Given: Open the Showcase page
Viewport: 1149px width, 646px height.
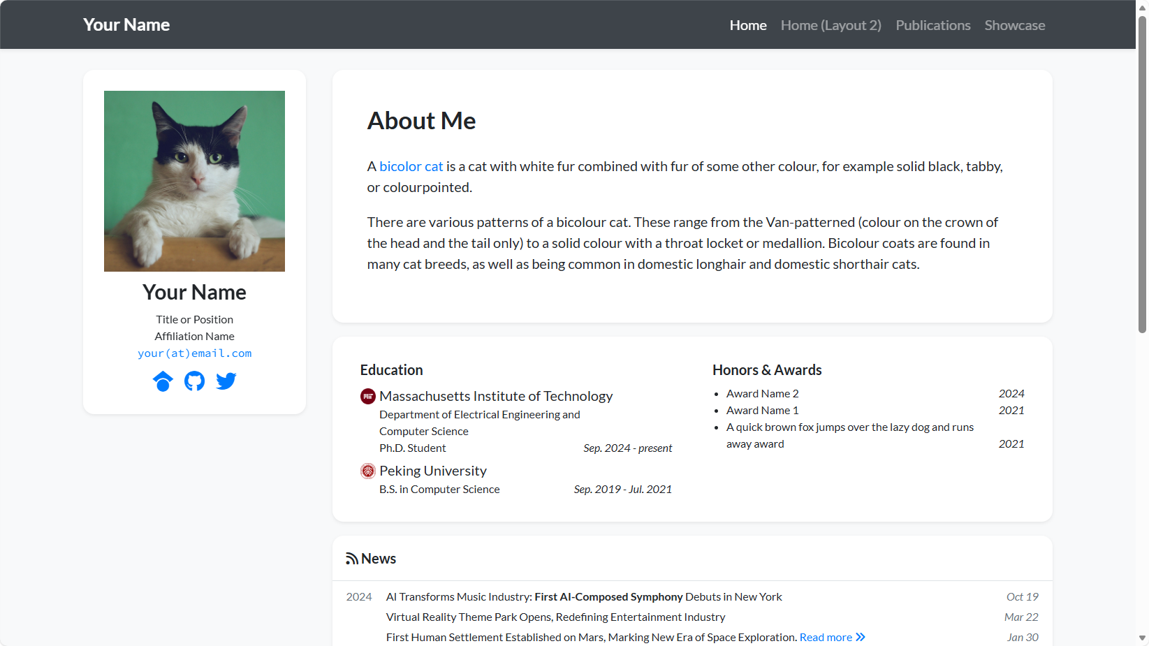Looking at the screenshot, I should pyautogui.click(x=1014, y=25).
